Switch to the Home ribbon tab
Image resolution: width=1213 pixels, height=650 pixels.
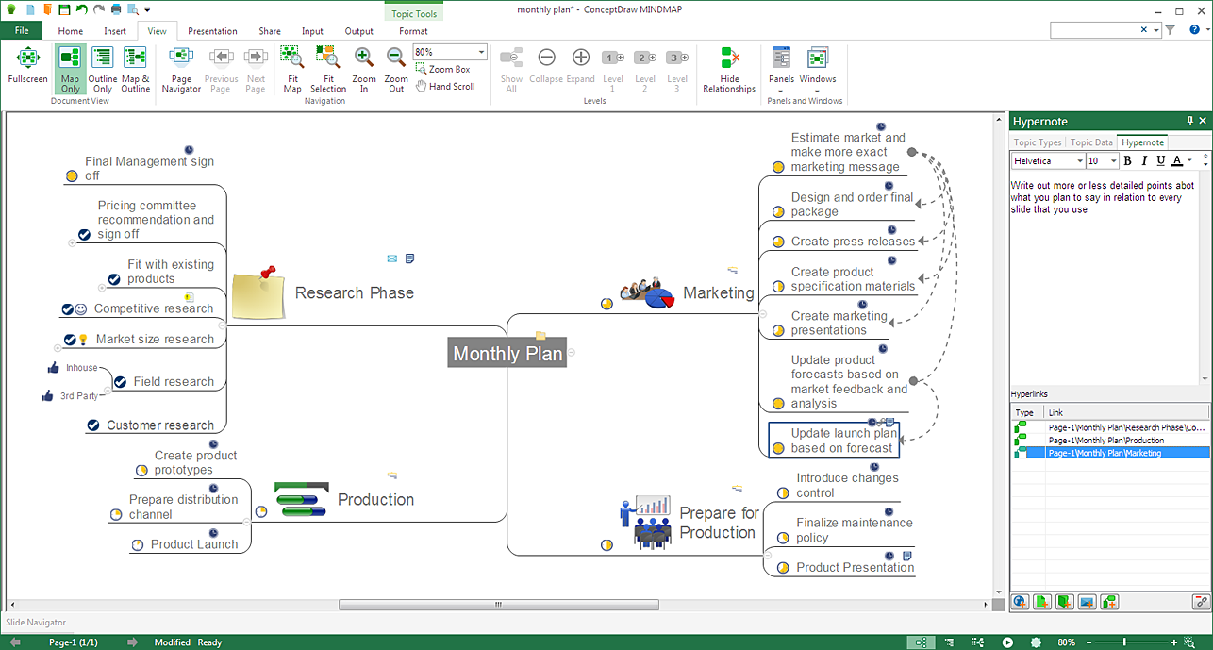coord(71,31)
